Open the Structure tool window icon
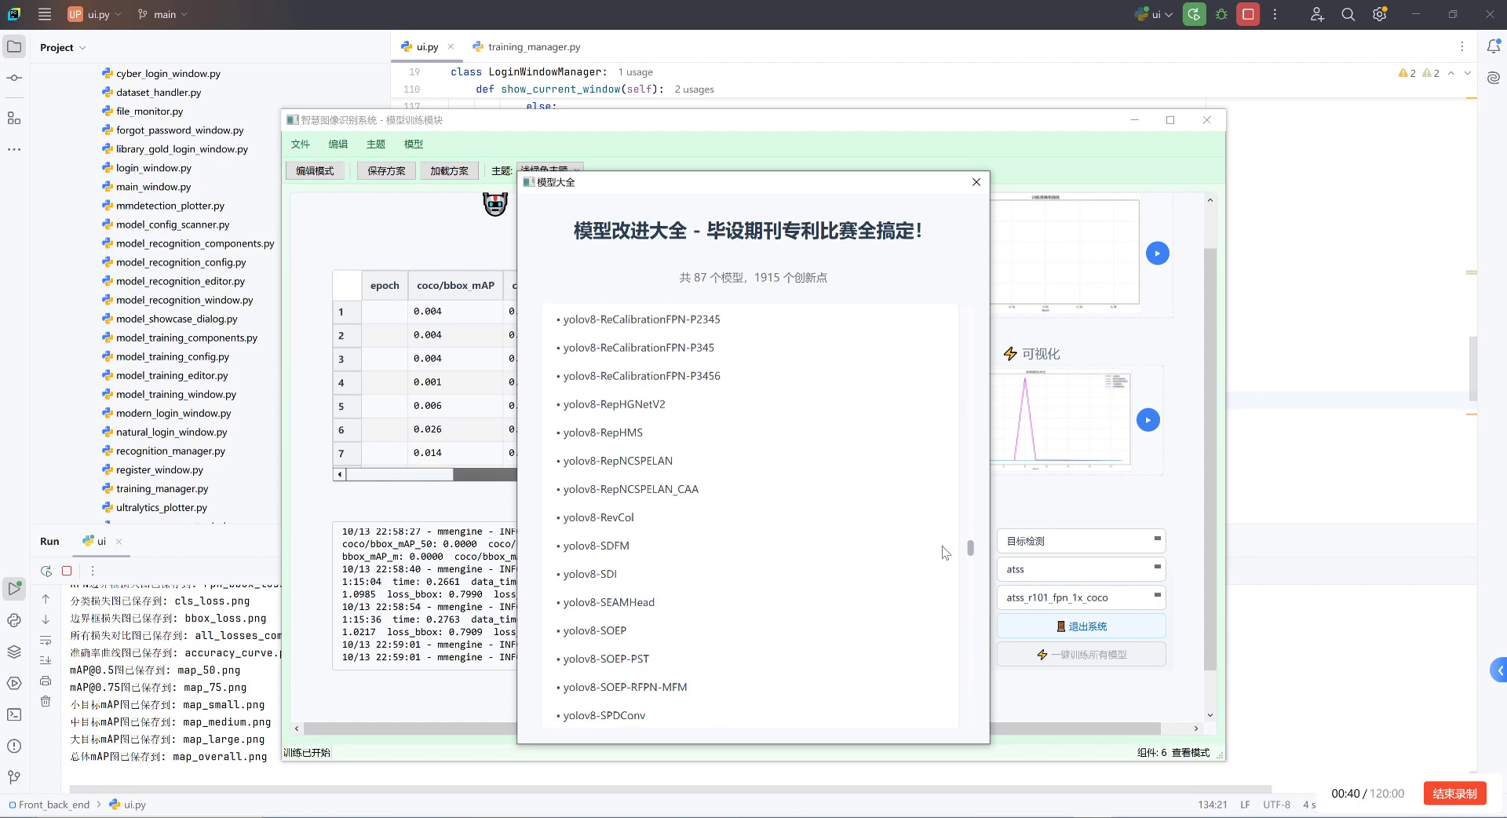The height and width of the screenshot is (818, 1507). point(14,118)
